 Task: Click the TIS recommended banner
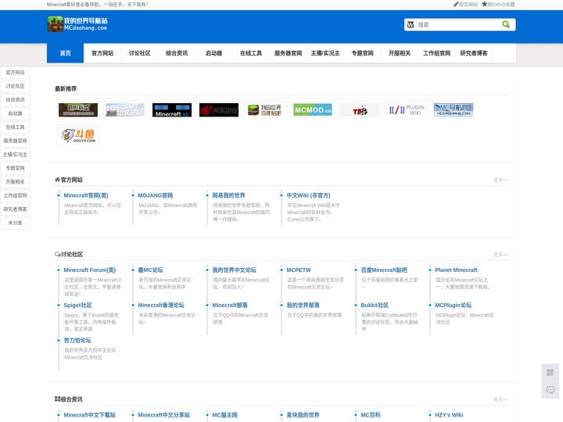pyautogui.click(x=360, y=110)
